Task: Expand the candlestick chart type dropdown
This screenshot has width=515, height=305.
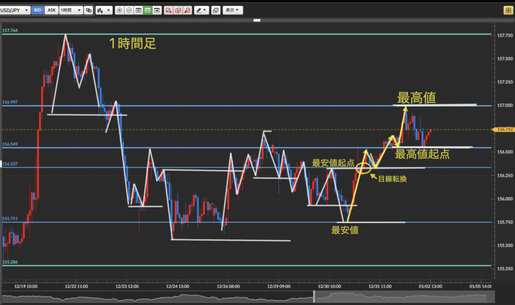Action: [x=103, y=10]
